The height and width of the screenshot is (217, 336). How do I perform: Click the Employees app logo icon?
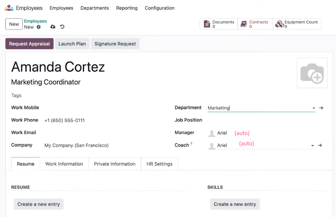(x=9, y=8)
